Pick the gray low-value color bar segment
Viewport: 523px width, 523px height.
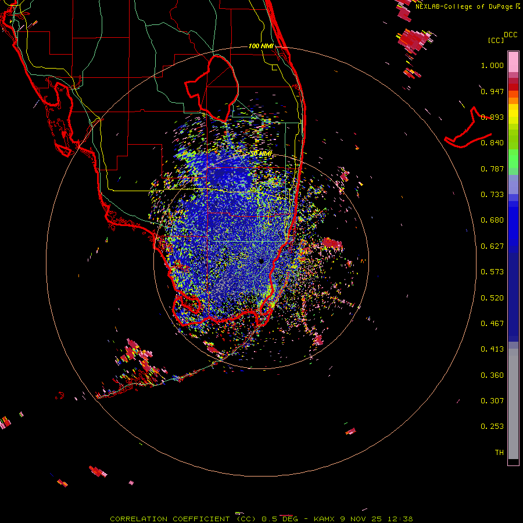pyautogui.click(x=513, y=404)
